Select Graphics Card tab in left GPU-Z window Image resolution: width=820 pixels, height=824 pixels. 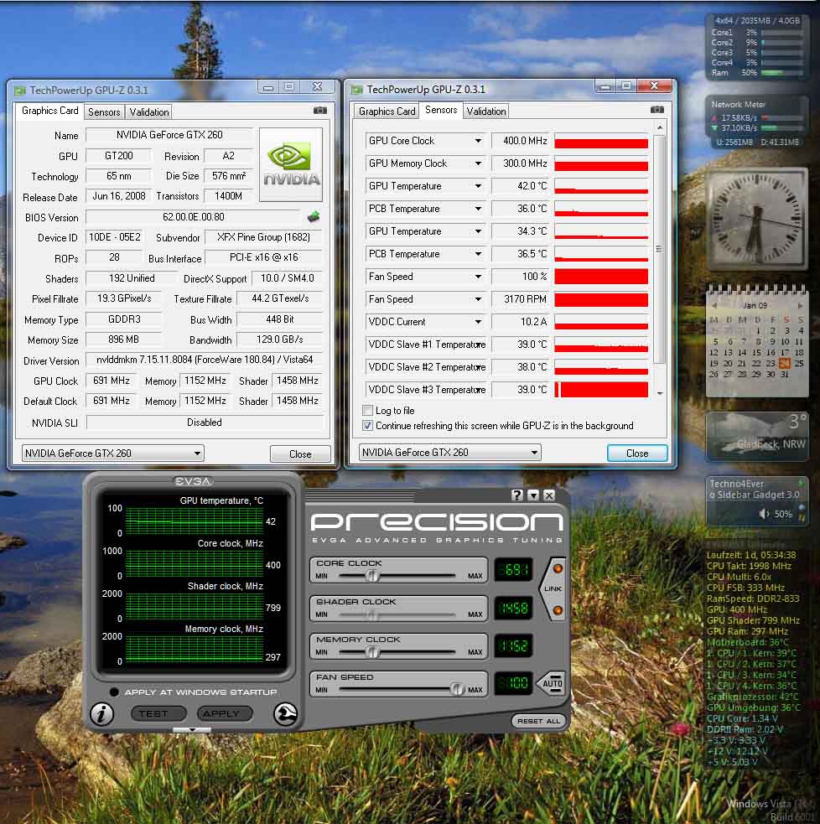pyautogui.click(x=50, y=111)
